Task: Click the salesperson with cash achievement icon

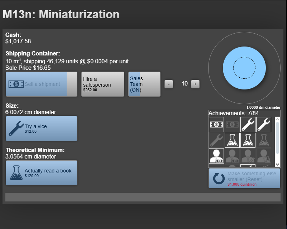Action: [x=216, y=156]
